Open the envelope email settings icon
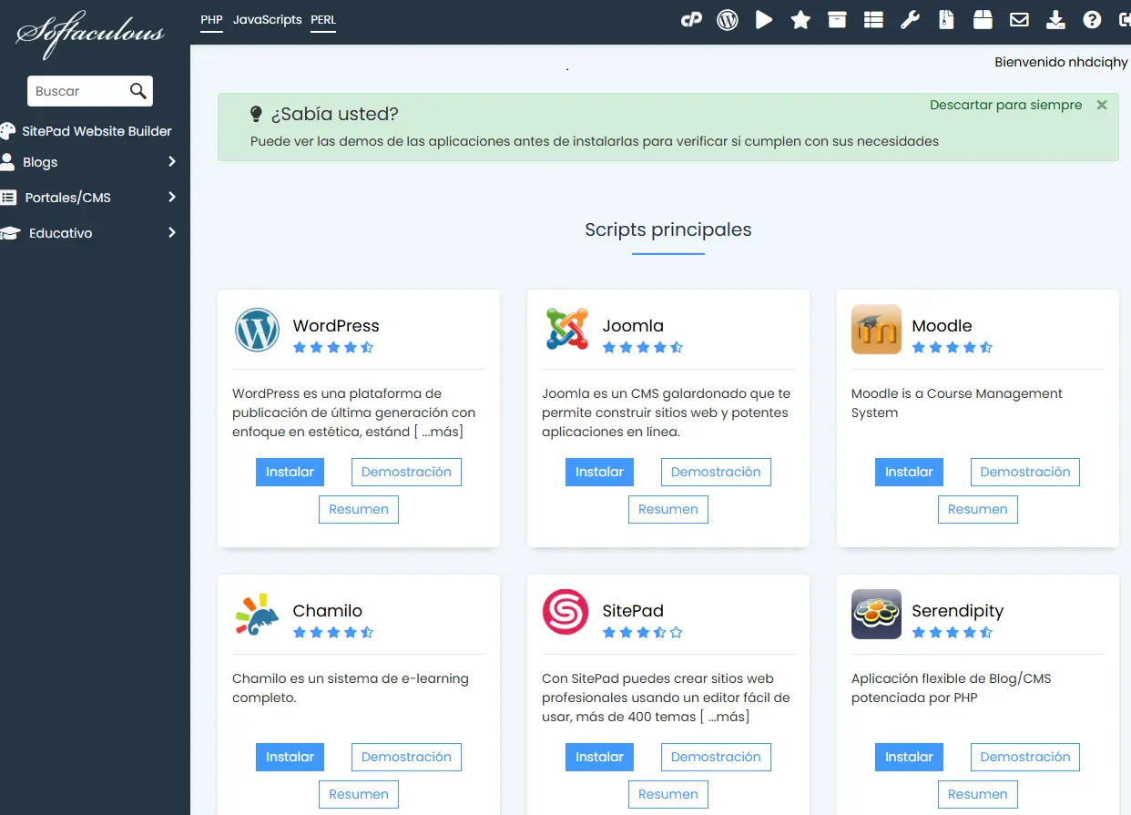Image resolution: width=1131 pixels, height=815 pixels. pyautogui.click(x=1019, y=19)
